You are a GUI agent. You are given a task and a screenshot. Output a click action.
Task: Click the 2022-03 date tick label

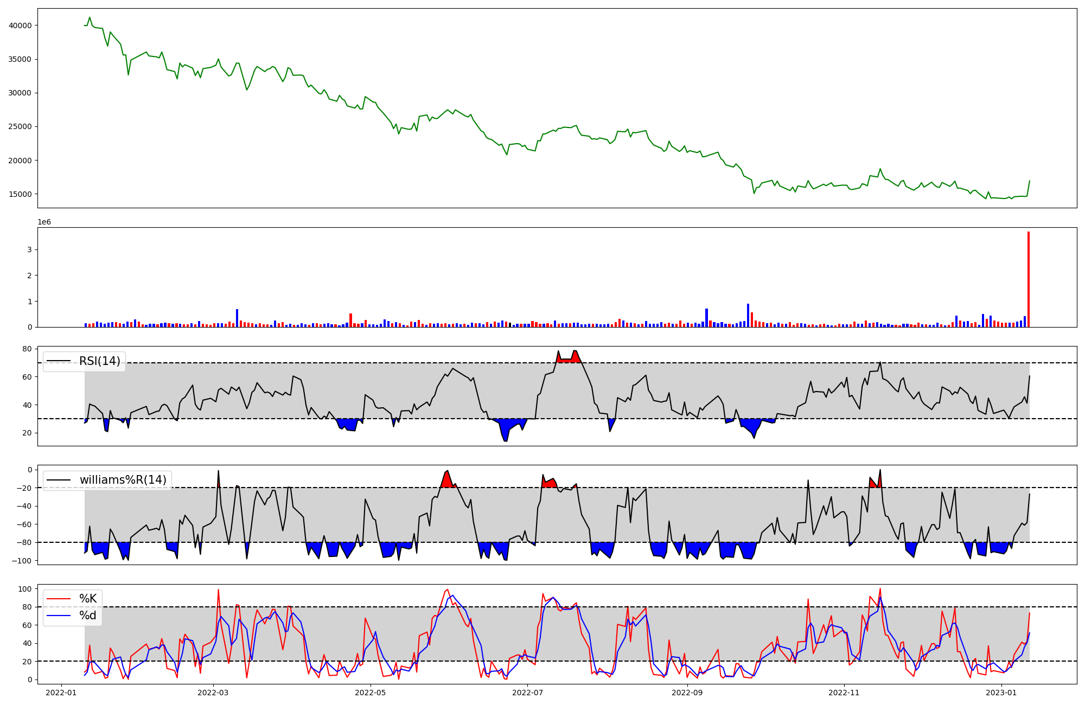(x=213, y=693)
